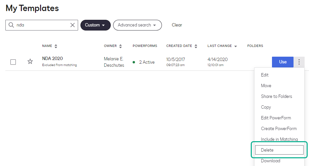Viewport: 309px width, 166px height.
Task: Select Include in Matching menu entry
Action: pyautogui.click(x=279, y=139)
